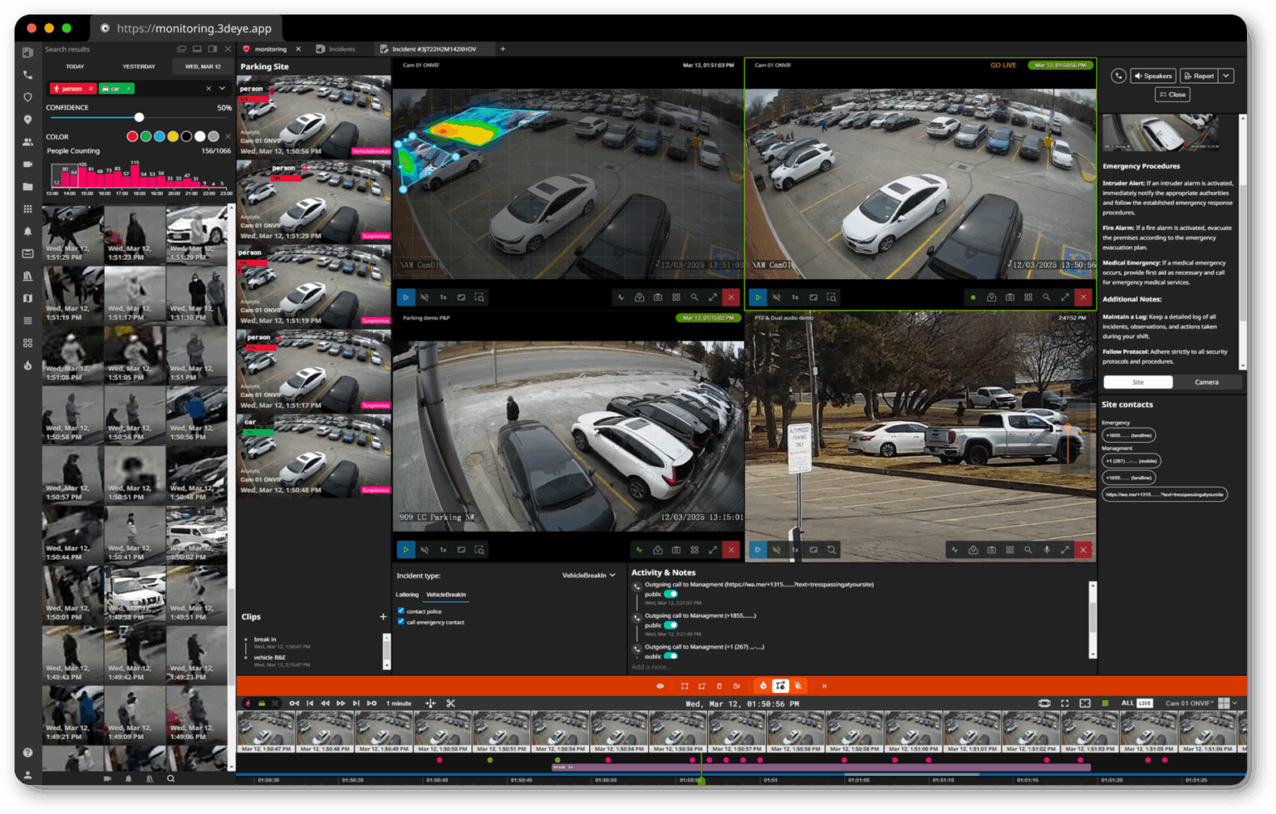1276x814 pixels.
Task: Click the Speakers button
Action: pos(1153,76)
